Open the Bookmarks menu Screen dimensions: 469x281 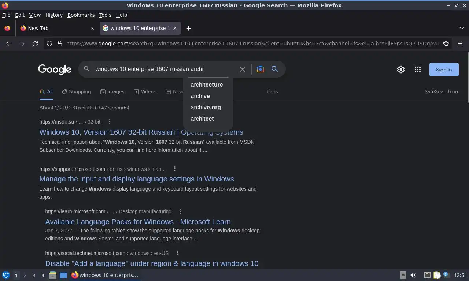click(x=81, y=15)
